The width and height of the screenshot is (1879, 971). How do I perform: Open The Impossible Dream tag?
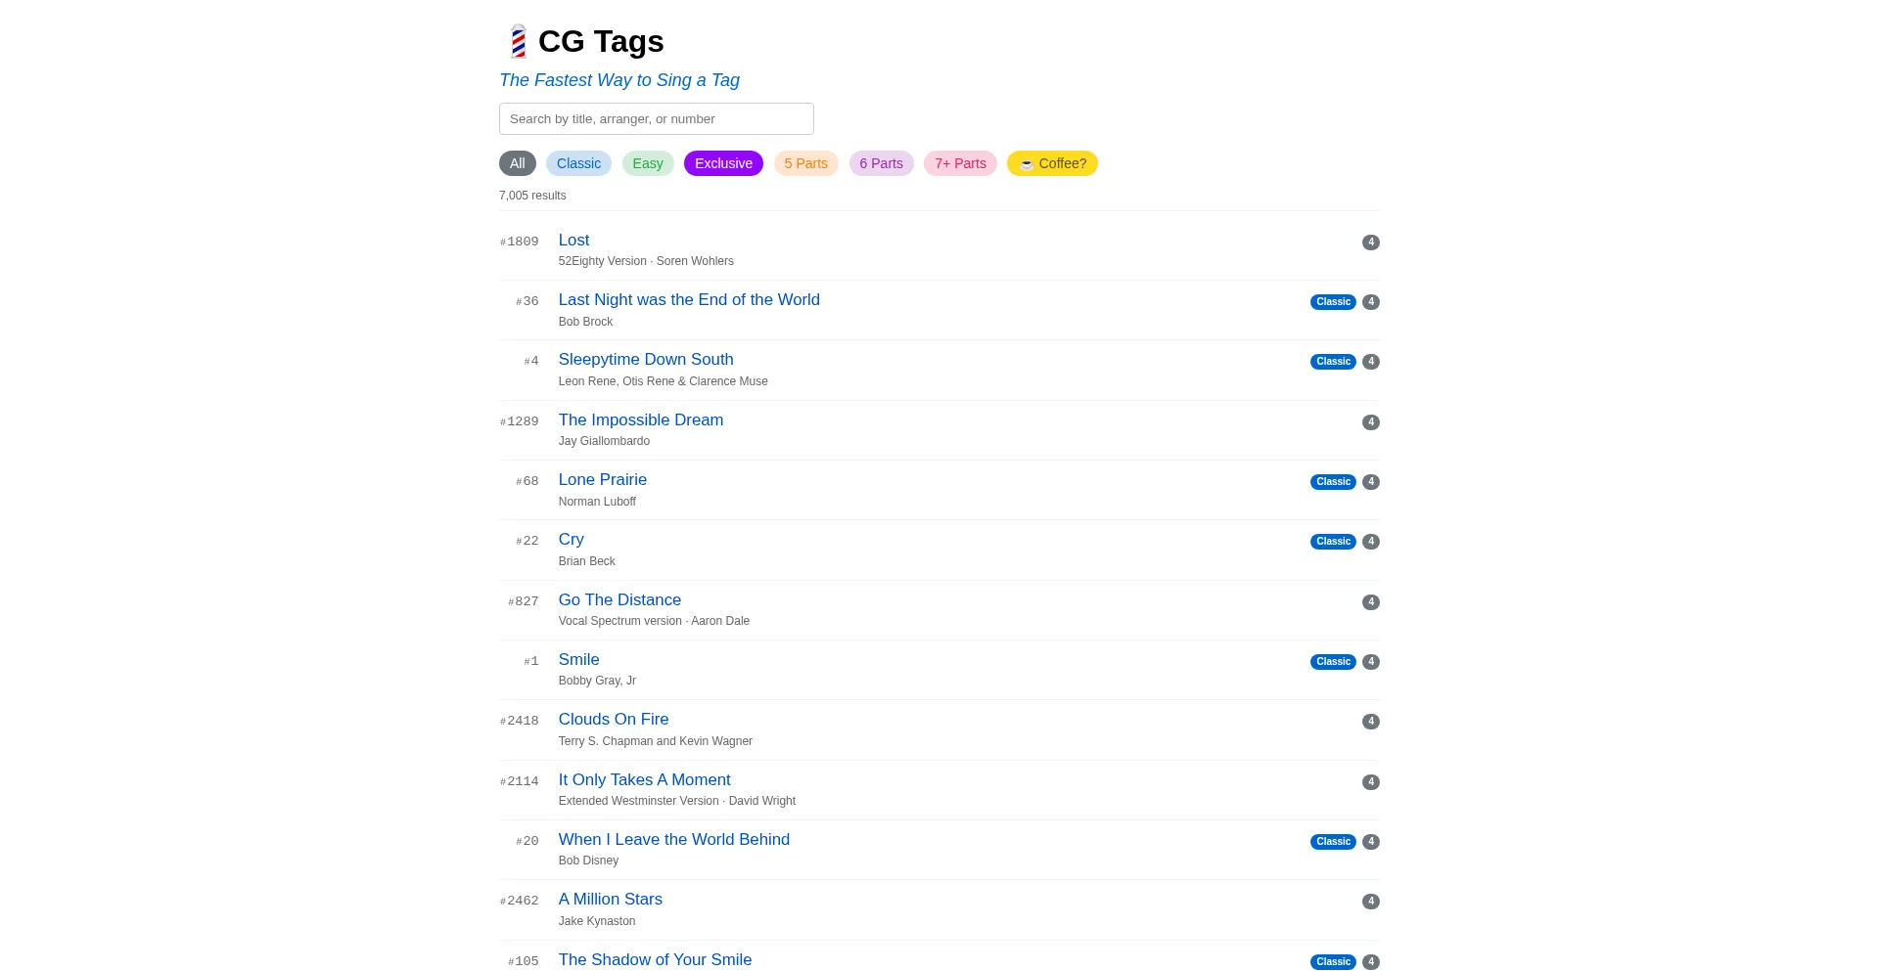coord(641,419)
